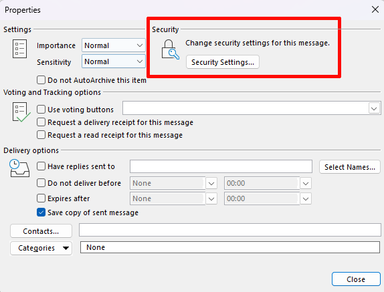
Task: Click the voting checklist icon with green checkmark
Action: [21, 112]
